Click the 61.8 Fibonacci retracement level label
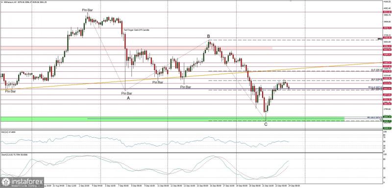This screenshot has width=392, height=188. tap(377, 70)
